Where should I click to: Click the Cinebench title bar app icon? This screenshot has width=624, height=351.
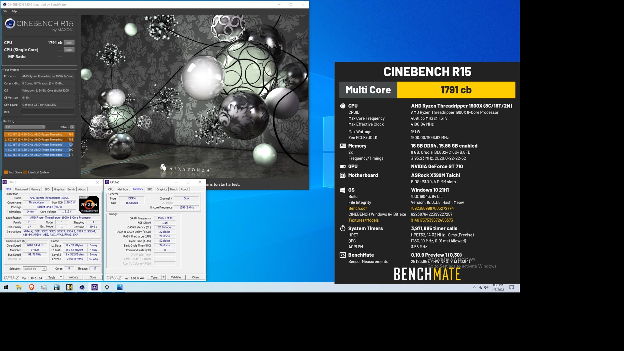5,5
